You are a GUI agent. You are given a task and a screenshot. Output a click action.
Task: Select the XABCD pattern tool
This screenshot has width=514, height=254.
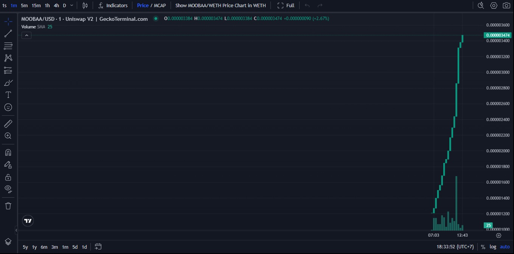[x=8, y=58]
